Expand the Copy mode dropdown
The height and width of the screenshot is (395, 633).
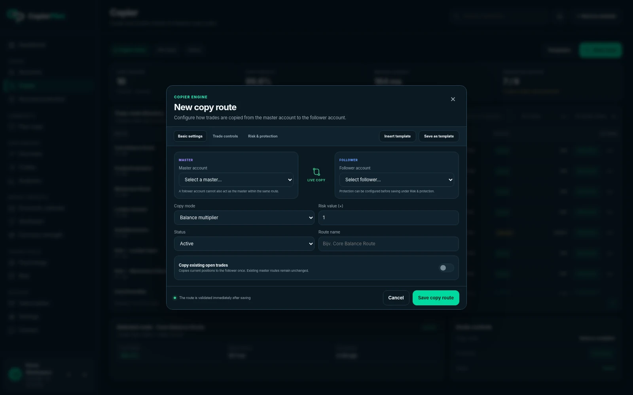[x=244, y=218]
